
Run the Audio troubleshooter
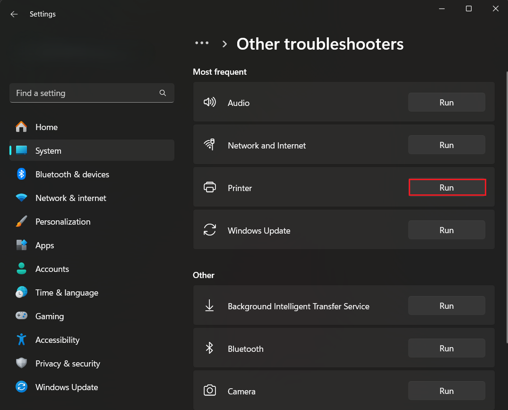tap(447, 102)
